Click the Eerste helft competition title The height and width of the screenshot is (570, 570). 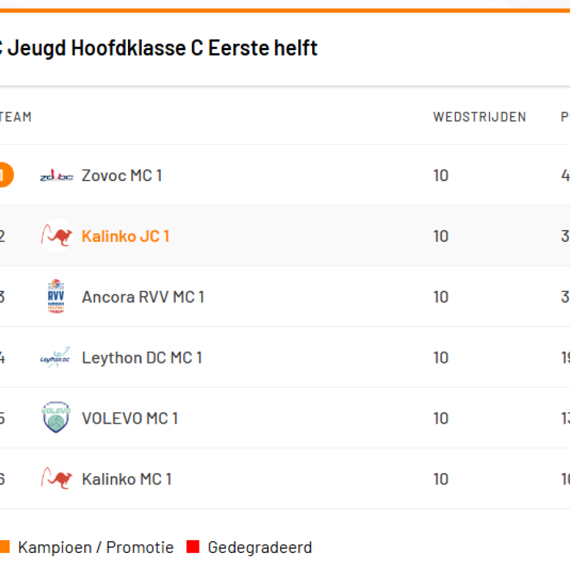click(158, 47)
